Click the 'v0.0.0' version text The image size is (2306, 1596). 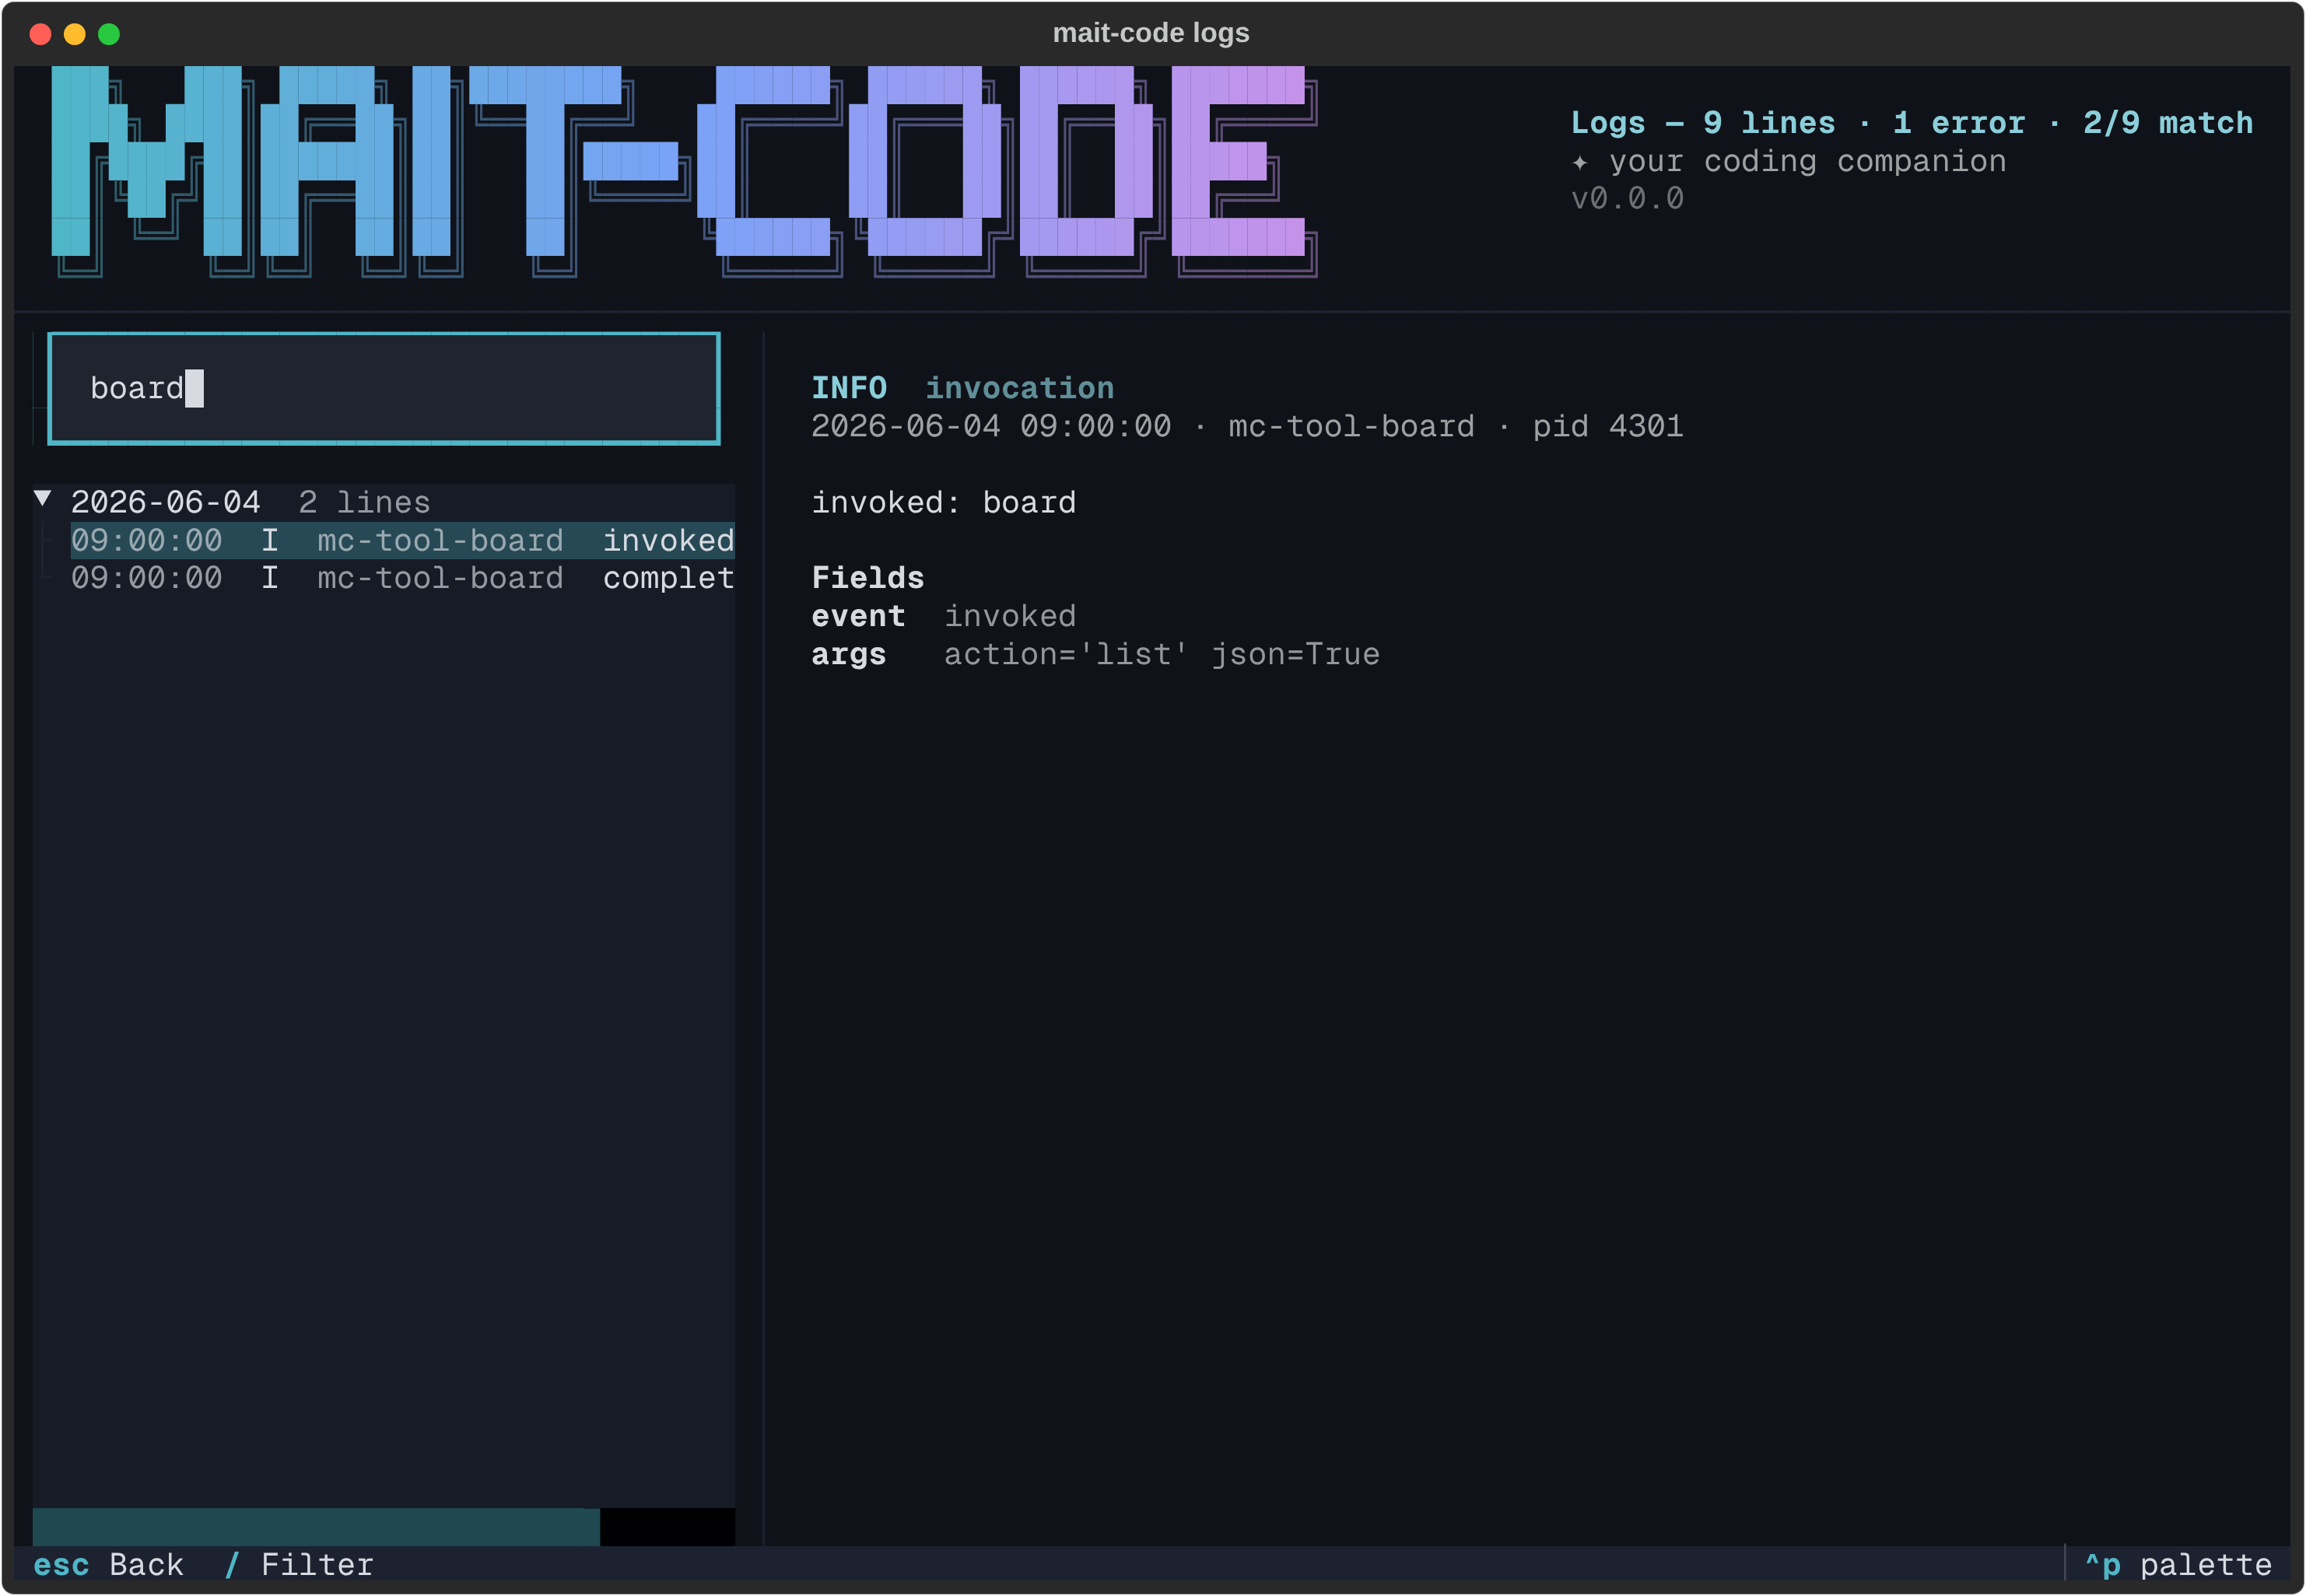(x=1627, y=199)
